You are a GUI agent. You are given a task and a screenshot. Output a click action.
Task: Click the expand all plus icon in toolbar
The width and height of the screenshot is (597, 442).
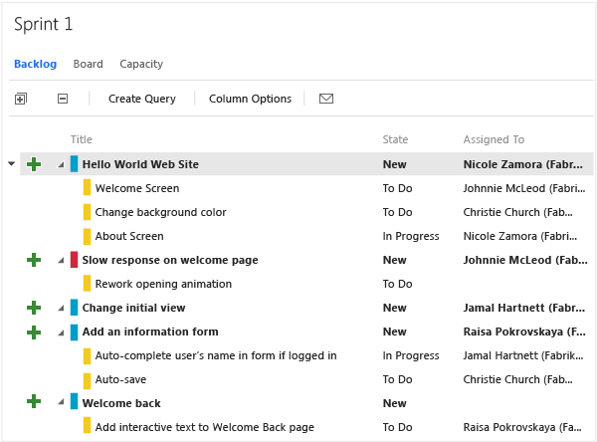20,99
